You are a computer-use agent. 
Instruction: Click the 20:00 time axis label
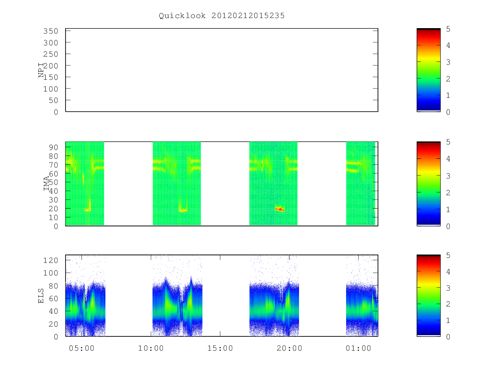coord(289,348)
